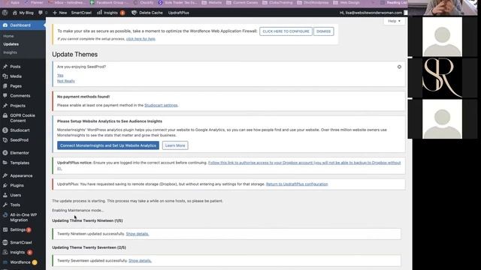Click the Plugins icon in sidebar

pos(5,185)
